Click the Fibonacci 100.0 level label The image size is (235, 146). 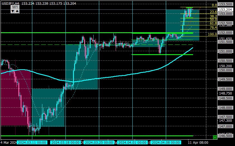[212, 34]
